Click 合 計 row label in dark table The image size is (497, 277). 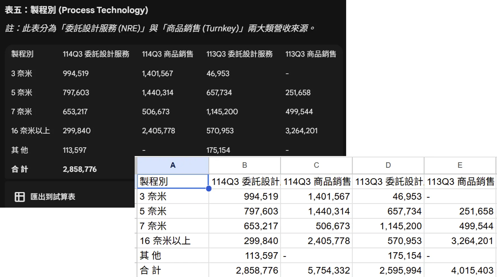[x=20, y=169]
